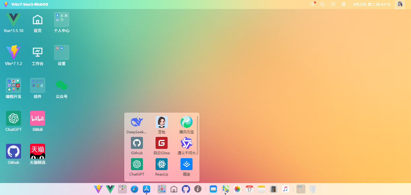Open the Trash bin in the dock
The height and width of the screenshot is (195, 411).
point(313,189)
